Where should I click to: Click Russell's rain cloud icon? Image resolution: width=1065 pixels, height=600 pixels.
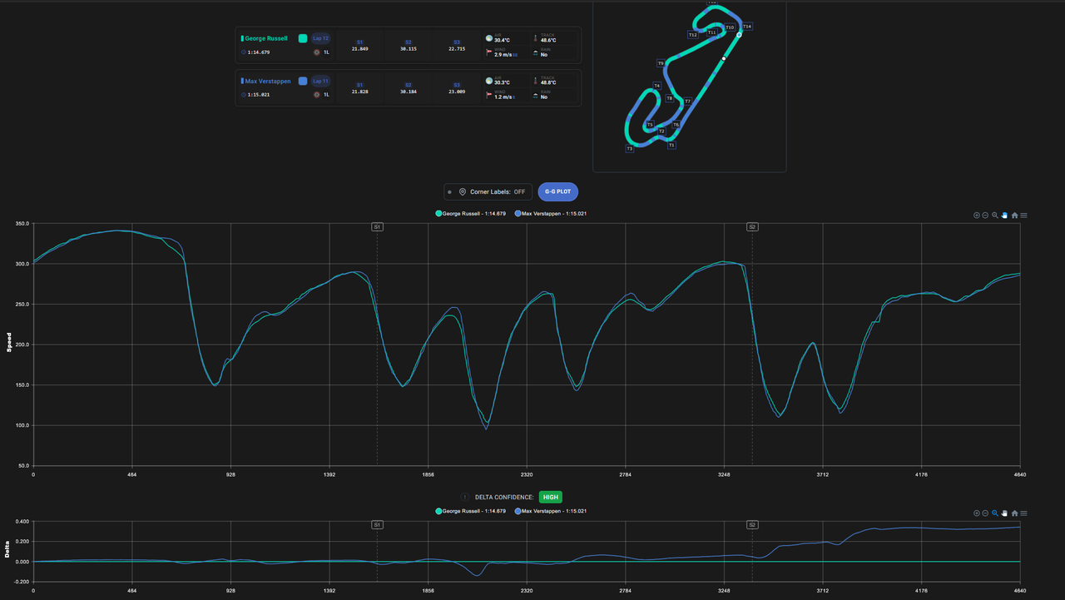[x=535, y=52]
